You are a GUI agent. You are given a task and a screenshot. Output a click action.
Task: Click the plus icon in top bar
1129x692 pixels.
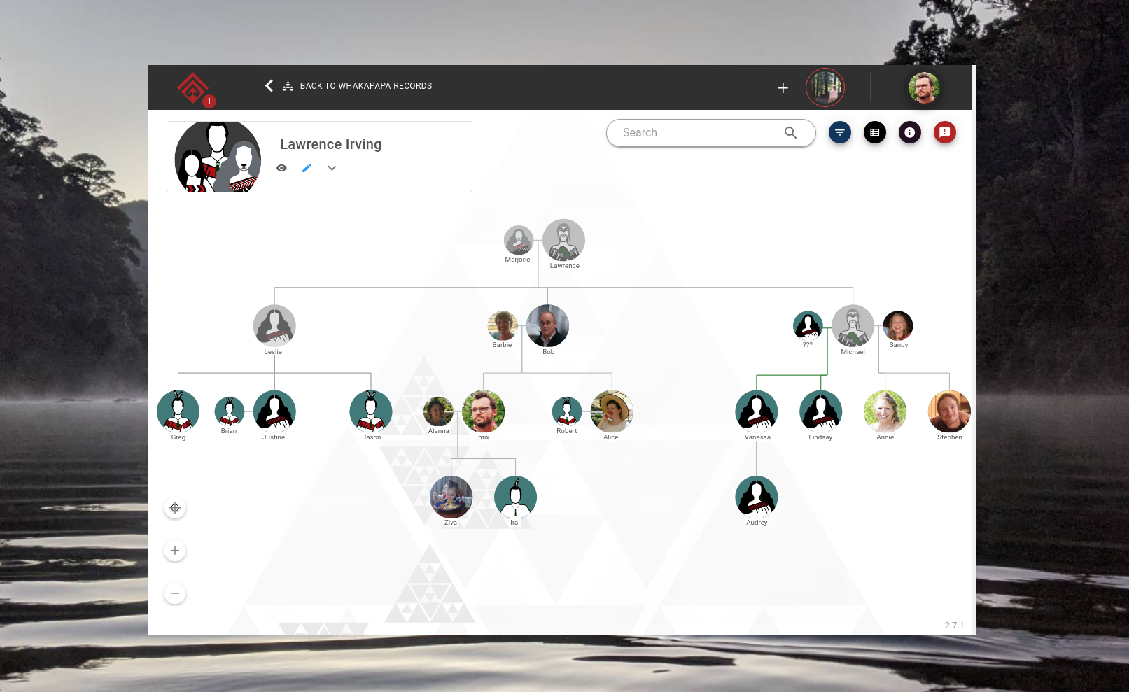point(783,87)
